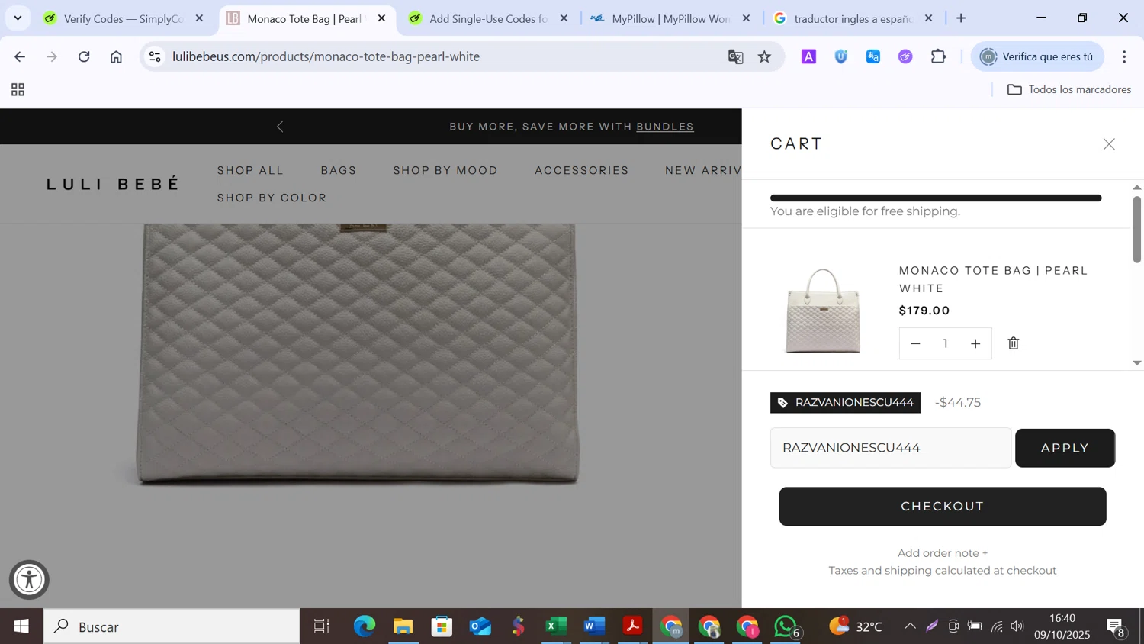1144x644 pixels.
Task: Close the cart panel
Action: [1109, 144]
